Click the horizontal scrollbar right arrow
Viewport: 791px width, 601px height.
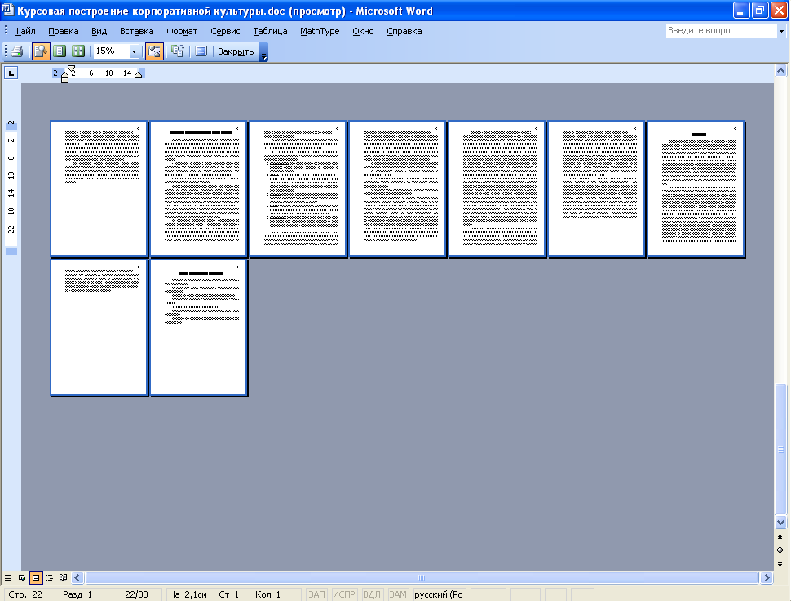(767, 578)
